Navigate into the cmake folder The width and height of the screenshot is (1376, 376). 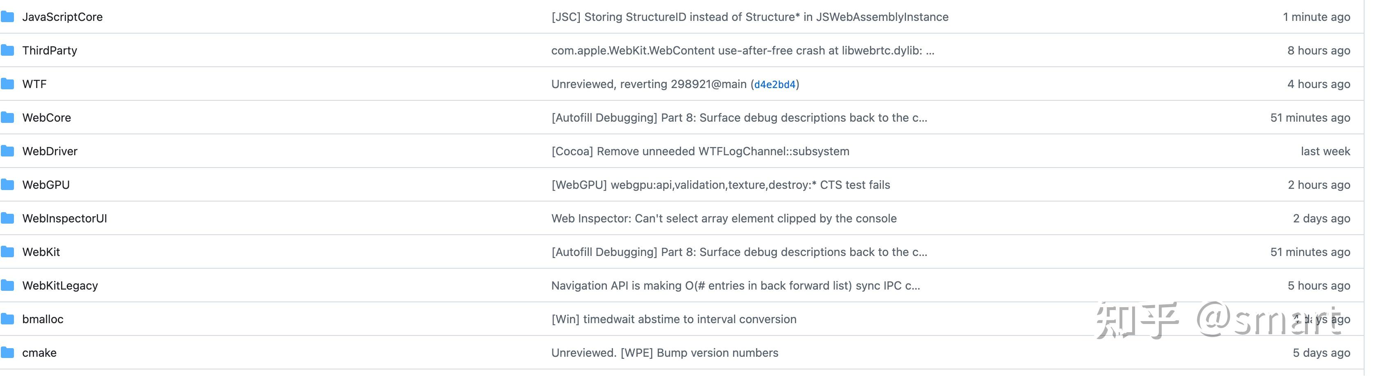(39, 353)
